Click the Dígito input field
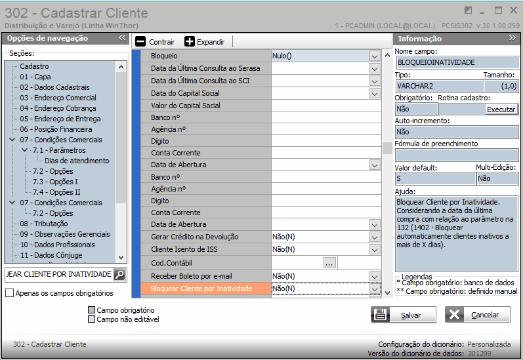The image size is (523, 360). point(326,142)
